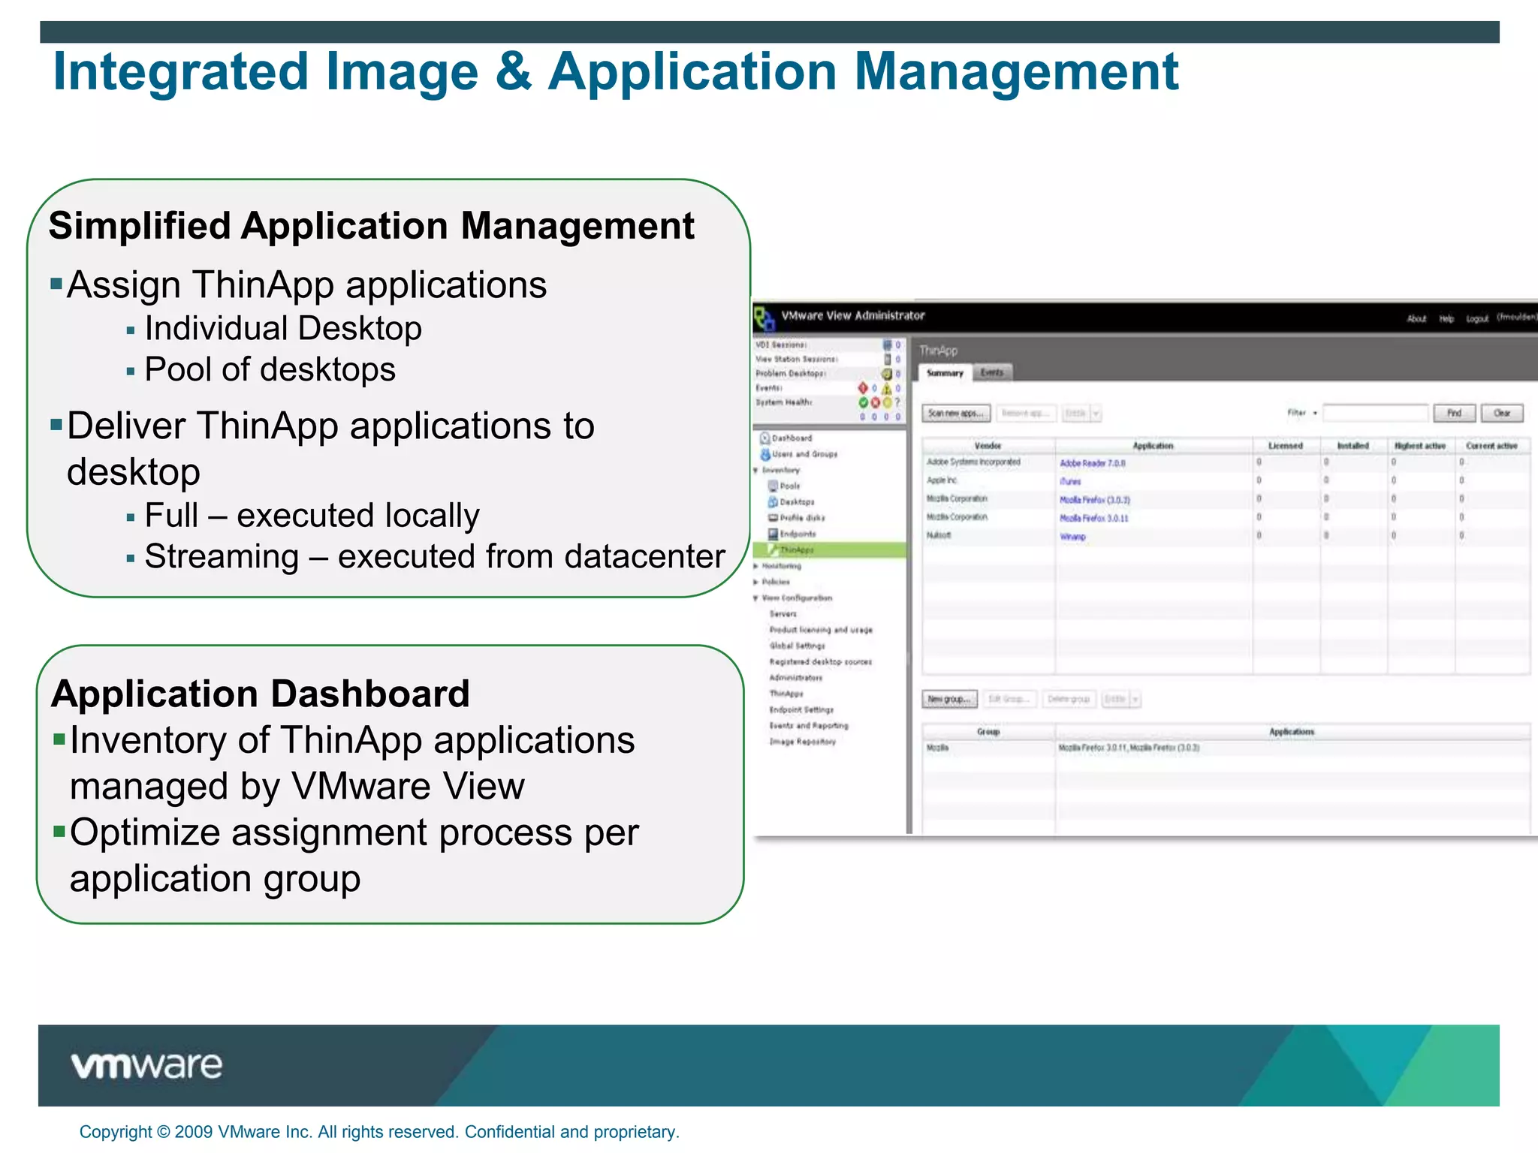Image resolution: width=1538 pixels, height=1153 pixels.
Task: Click the red error Events icon
Action: click(863, 388)
